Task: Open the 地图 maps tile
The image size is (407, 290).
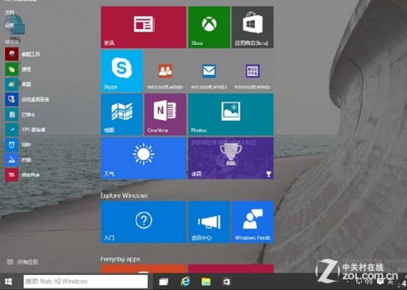Action: click(x=122, y=115)
